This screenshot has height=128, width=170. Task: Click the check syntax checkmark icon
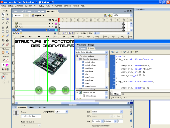point(124,52)
